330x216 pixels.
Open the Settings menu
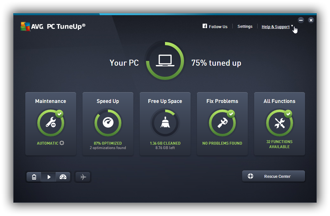click(245, 26)
